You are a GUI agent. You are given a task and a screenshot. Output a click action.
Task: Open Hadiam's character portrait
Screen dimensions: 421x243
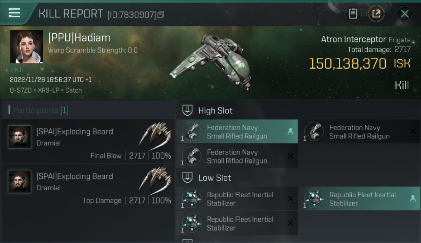(27, 47)
